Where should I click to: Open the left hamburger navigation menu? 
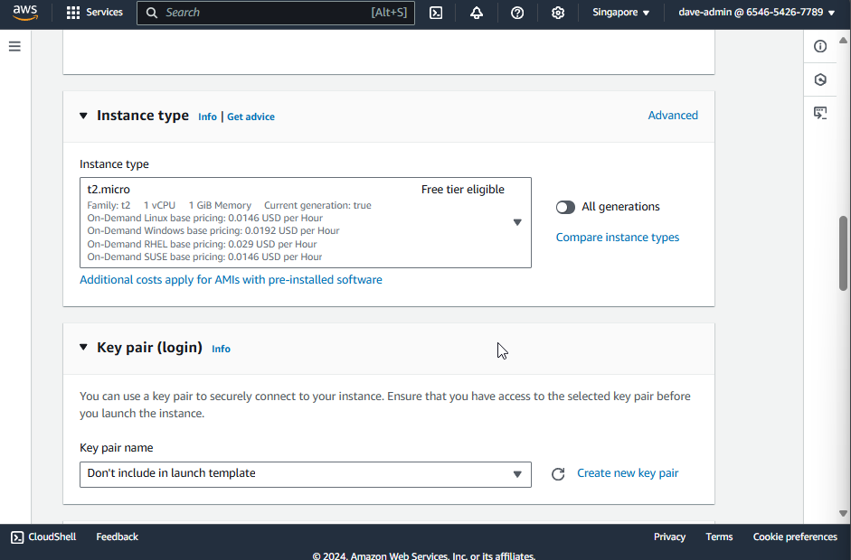tap(14, 46)
